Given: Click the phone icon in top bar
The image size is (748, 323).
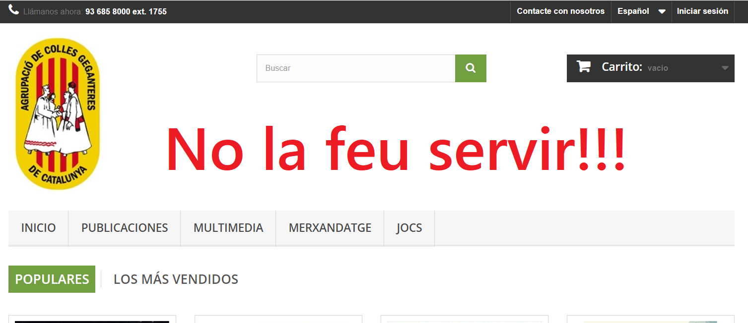Looking at the screenshot, I should coord(13,10).
